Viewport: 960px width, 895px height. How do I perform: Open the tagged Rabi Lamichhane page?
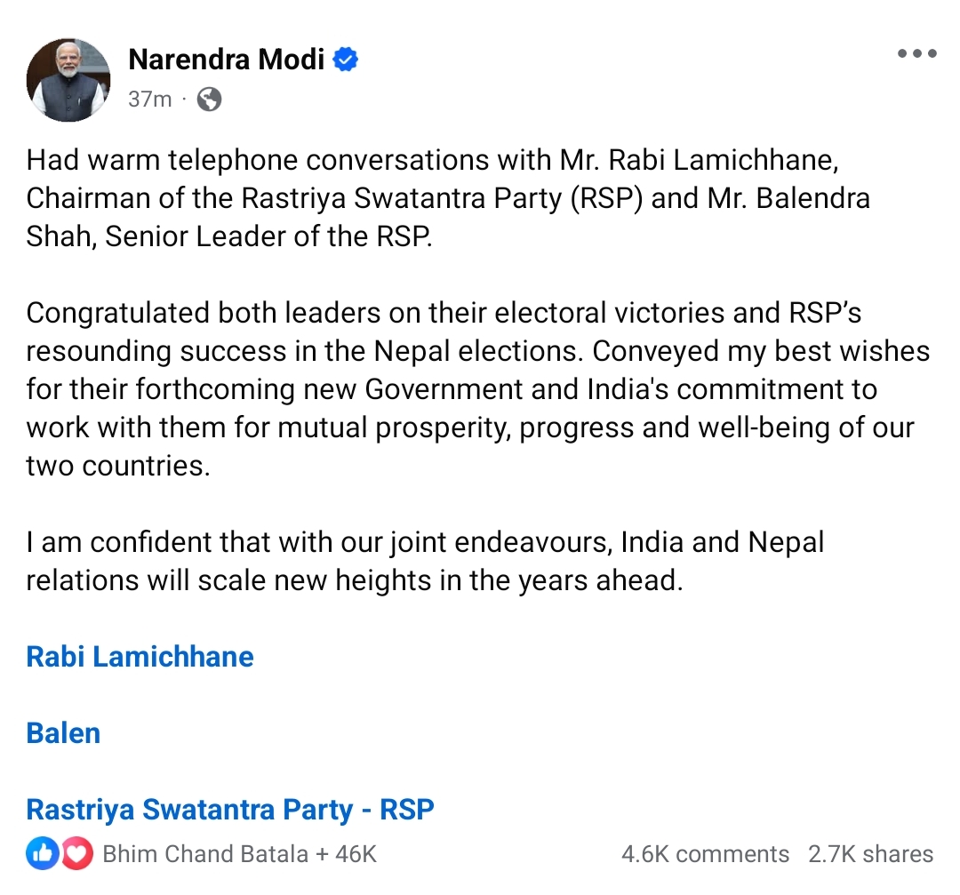[140, 657]
